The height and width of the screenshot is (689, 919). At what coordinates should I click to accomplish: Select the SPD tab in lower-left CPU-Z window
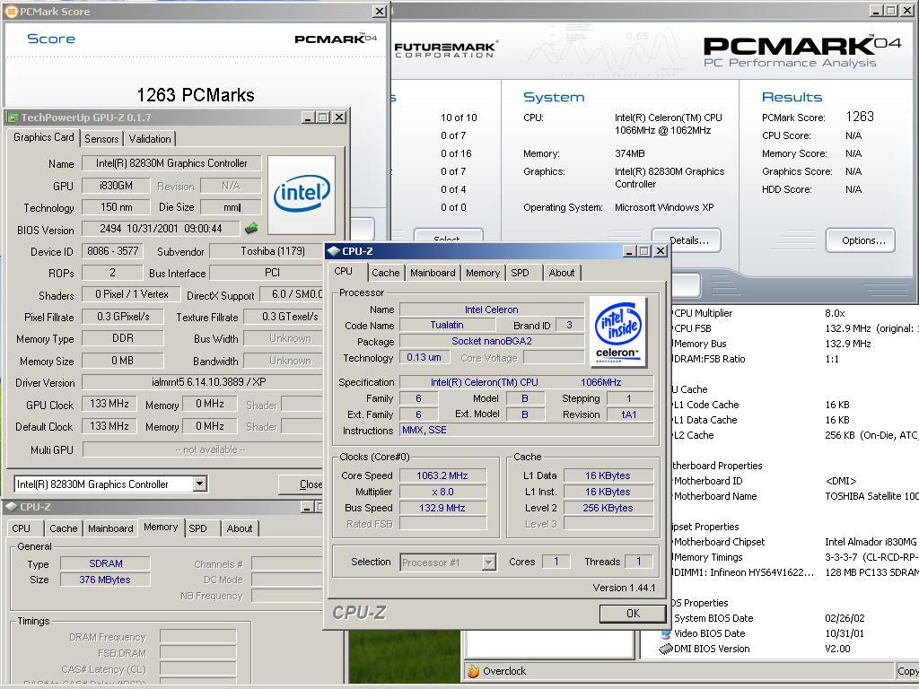click(198, 528)
